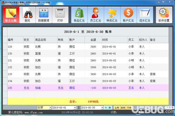
Task: Click the 账户 column header
Action: pos(77,40)
